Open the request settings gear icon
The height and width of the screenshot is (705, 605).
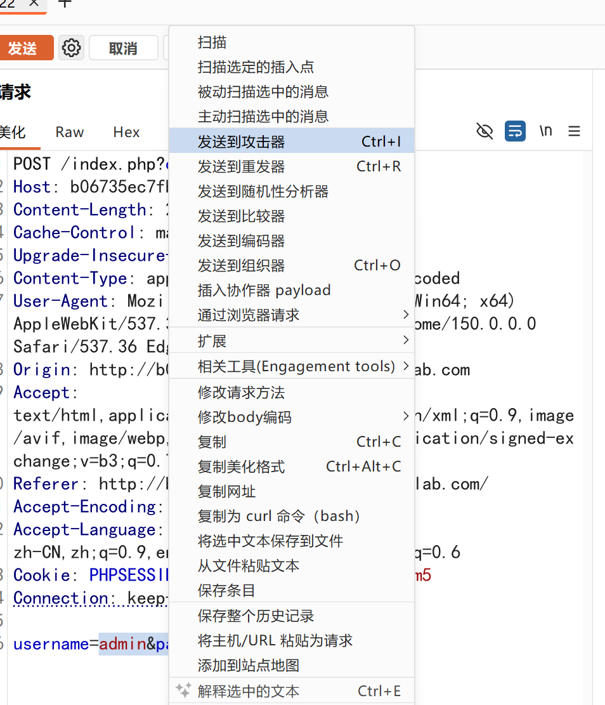(x=71, y=48)
